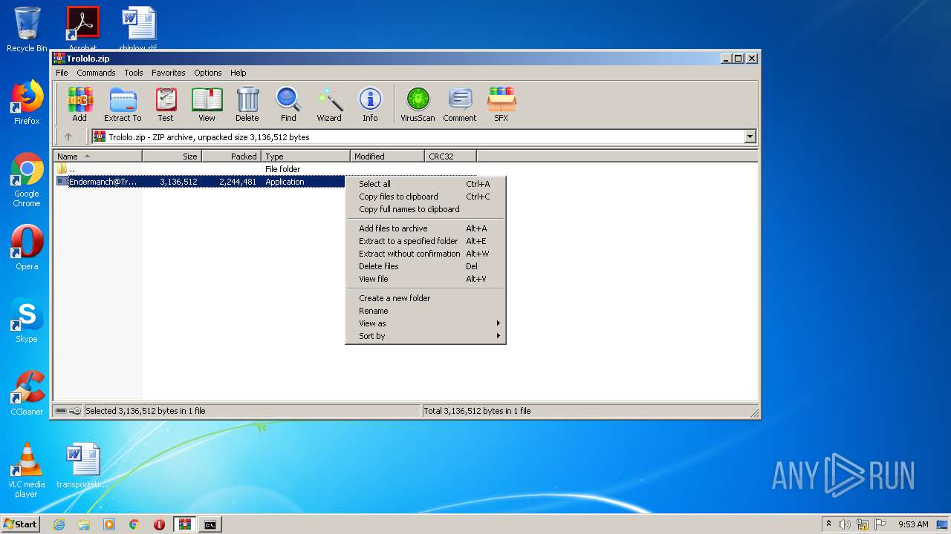
Task: Choose Add files to archive
Action: (426, 228)
